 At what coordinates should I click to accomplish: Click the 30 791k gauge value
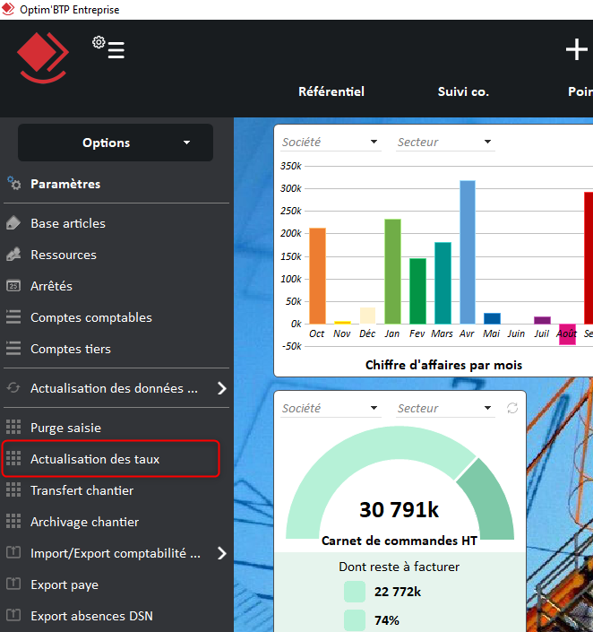(399, 509)
